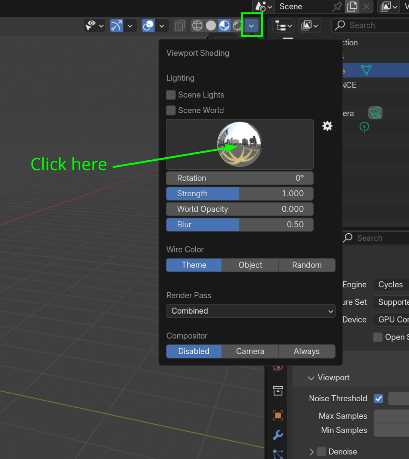The height and width of the screenshot is (459, 409).
Task: Enable the Scene Lights checkbox
Action: (x=171, y=95)
